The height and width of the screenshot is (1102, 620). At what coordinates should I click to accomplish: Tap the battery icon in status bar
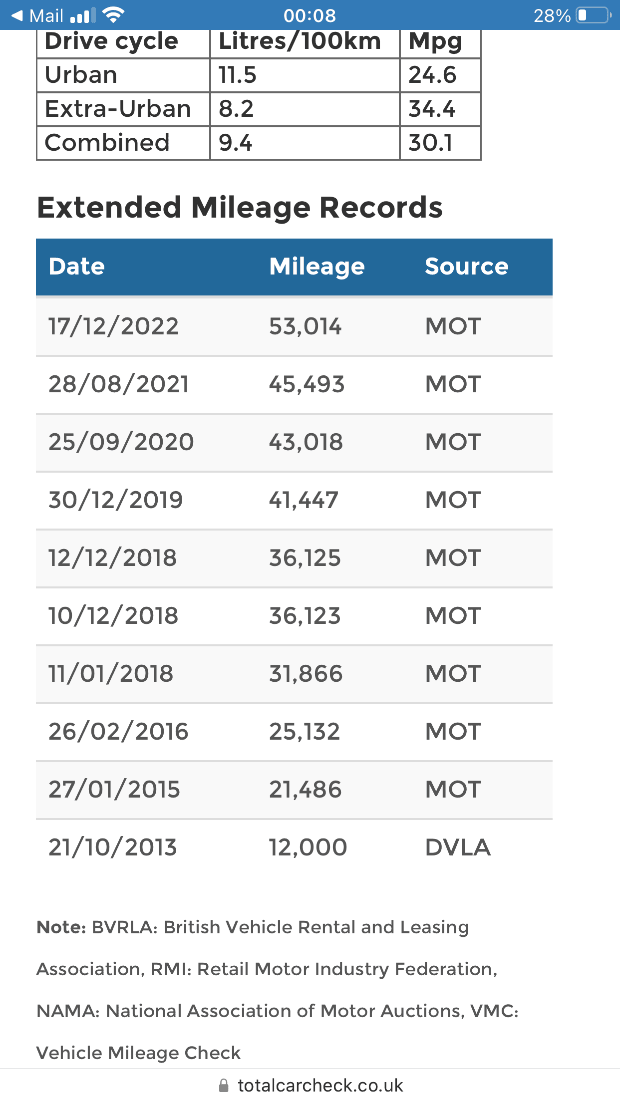(x=594, y=15)
